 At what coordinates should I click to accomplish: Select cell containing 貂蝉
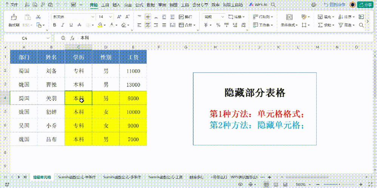(x=51, y=112)
